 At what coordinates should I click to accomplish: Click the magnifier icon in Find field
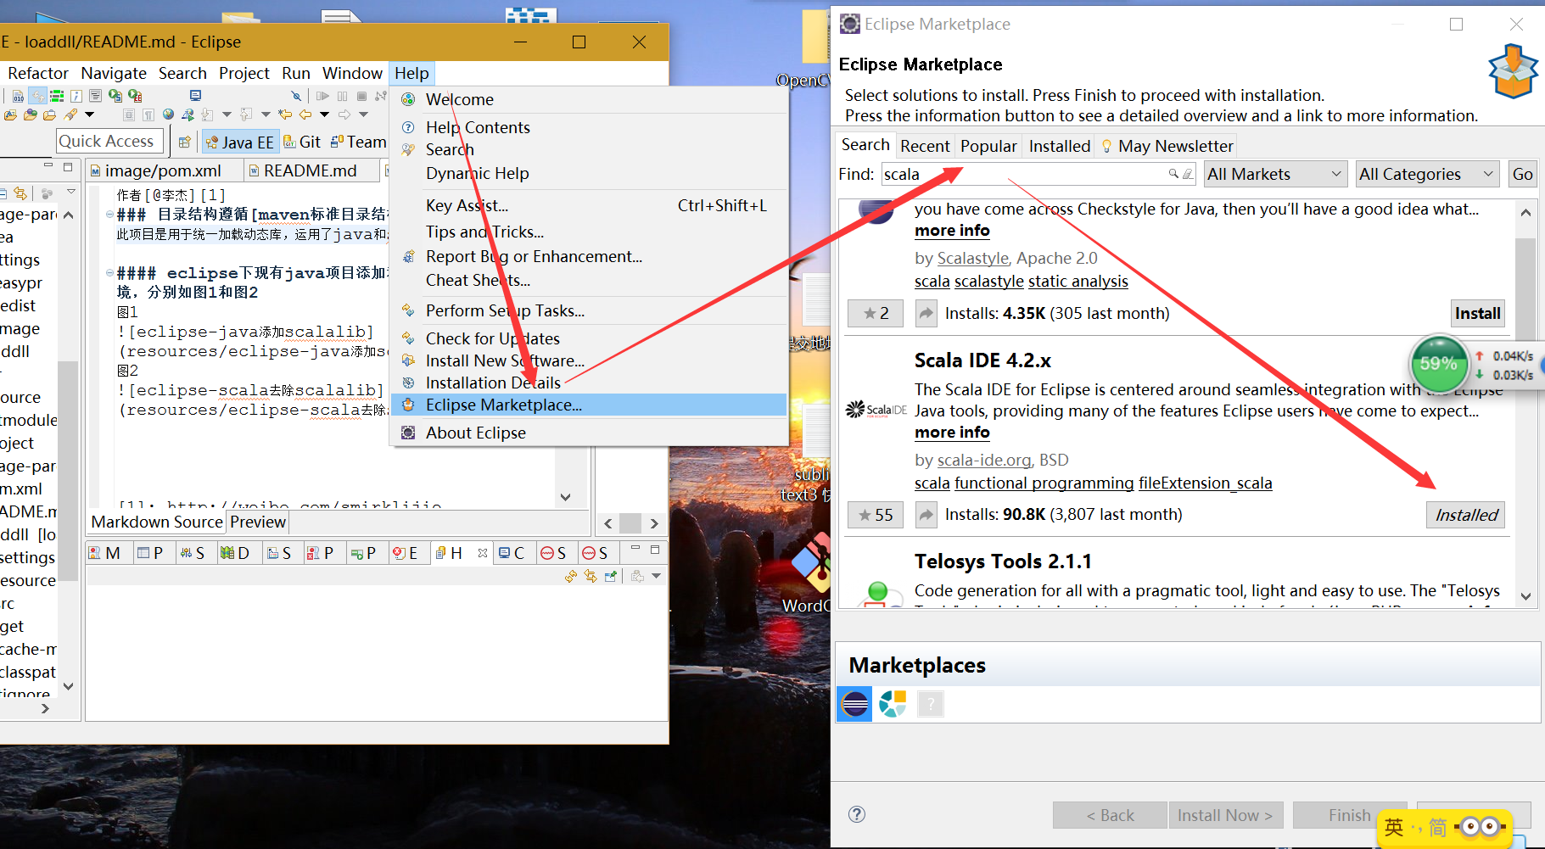point(1173,174)
